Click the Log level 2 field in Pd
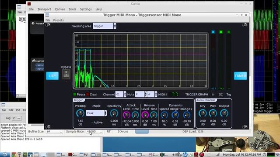Screen dimensions: 280x157 click(x=17, y=118)
